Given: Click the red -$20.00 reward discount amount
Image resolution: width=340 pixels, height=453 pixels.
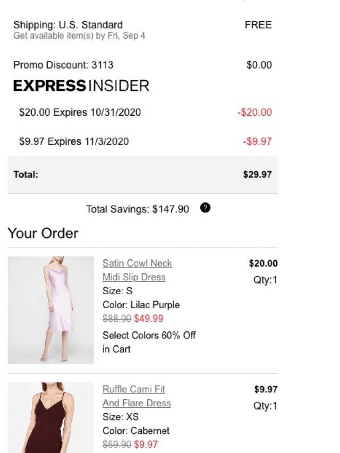Looking at the screenshot, I should point(254,113).
